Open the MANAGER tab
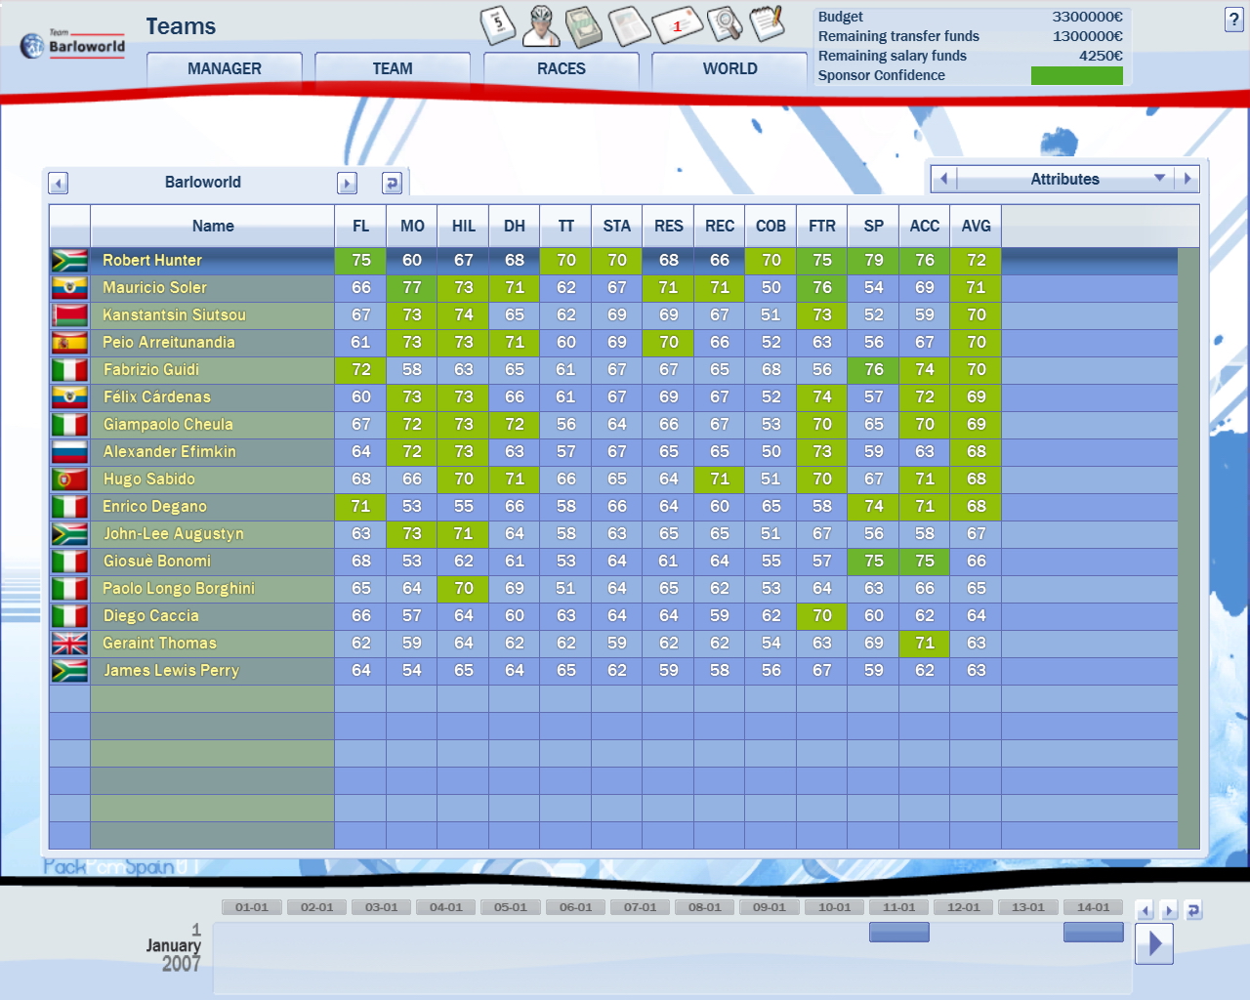 pyautogui.click(x=225, y=69)
